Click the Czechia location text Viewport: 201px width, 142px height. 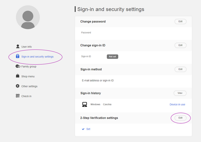coord(107,104)
